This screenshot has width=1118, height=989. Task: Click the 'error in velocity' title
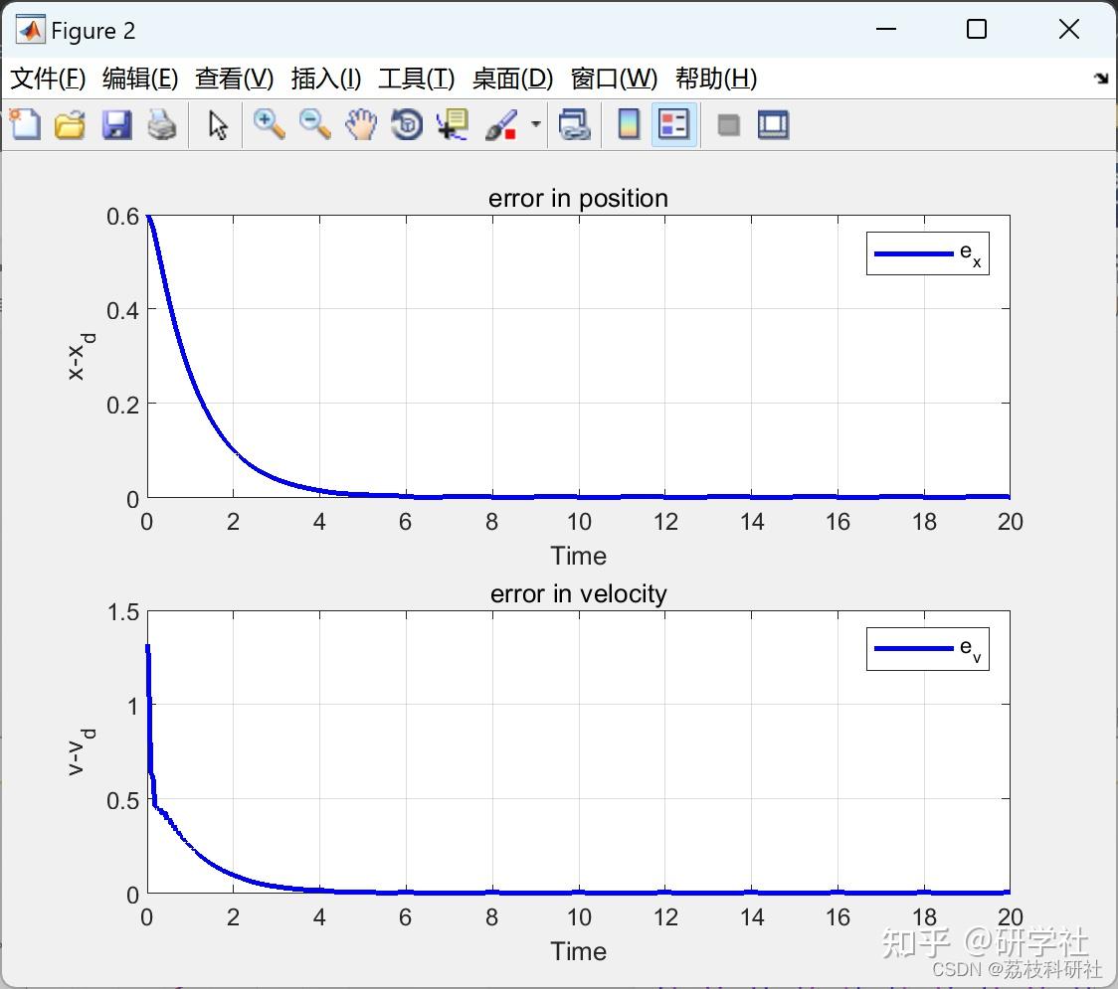(578, 593)
